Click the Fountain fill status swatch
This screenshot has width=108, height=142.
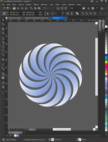[x=52, y=140]
